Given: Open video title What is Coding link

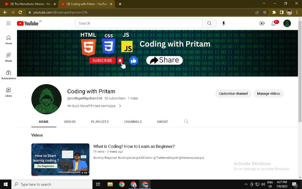Looking at the screenshot, I should [x=134, y=146].
